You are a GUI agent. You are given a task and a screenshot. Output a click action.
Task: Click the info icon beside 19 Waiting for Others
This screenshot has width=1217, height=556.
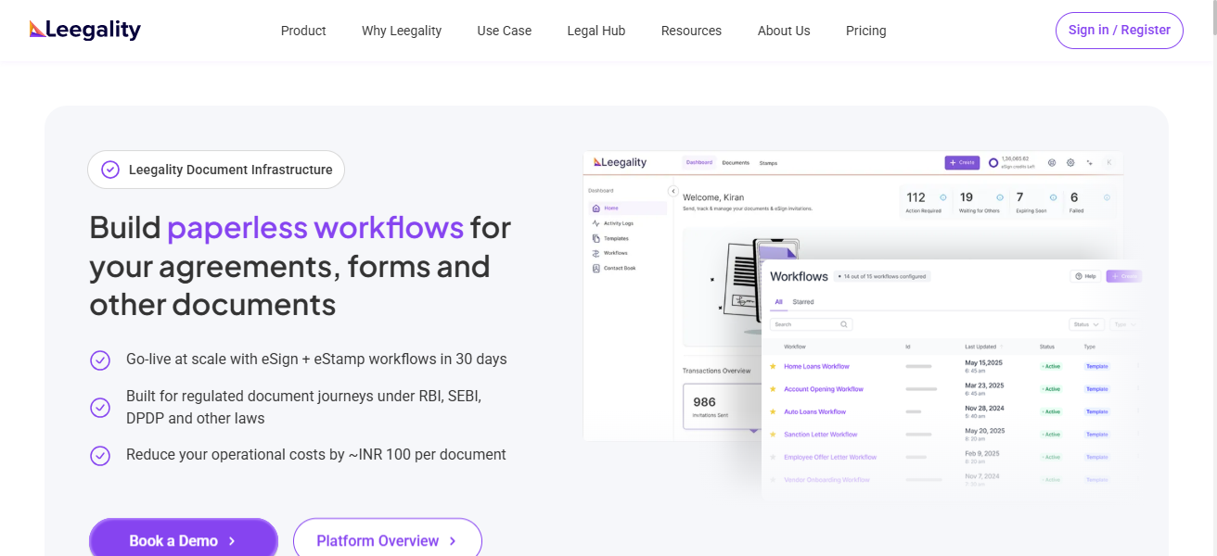pyautogui.click(x=999, y=197)
